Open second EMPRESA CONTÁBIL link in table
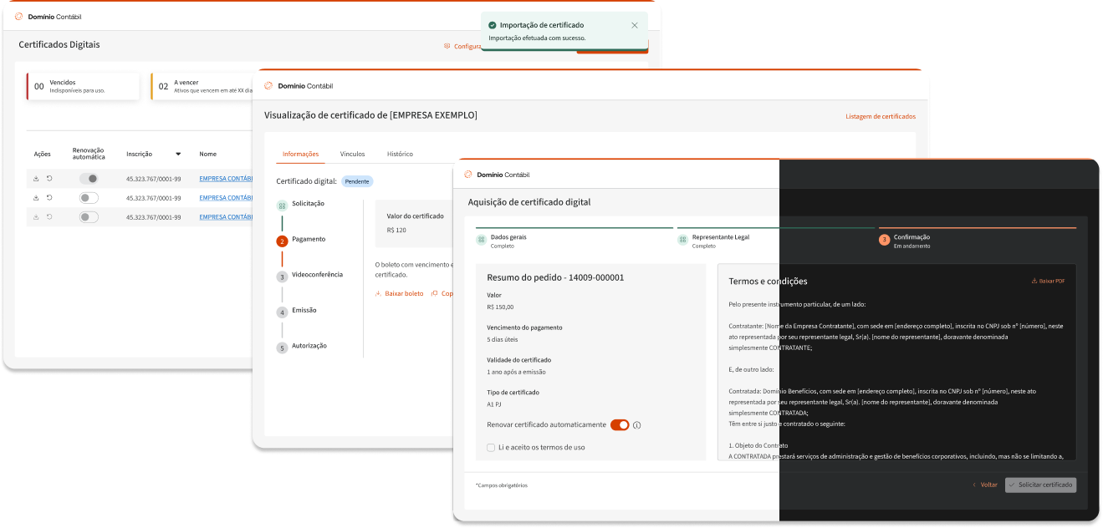The width and height of the screenshot is (1103, 528). pos(226,197)
